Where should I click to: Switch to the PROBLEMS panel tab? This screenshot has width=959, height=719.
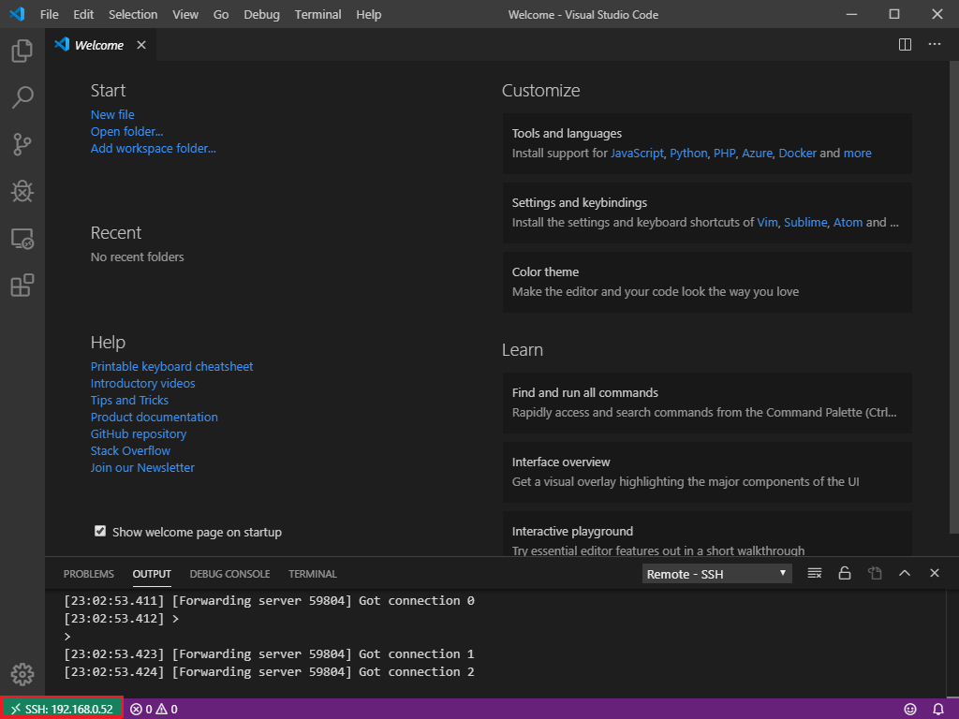coord(89,574)
